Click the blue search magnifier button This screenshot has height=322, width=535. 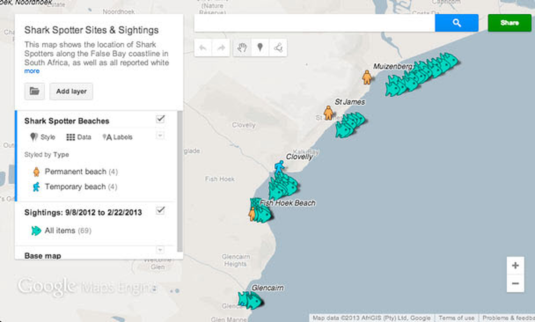[457, 23]
